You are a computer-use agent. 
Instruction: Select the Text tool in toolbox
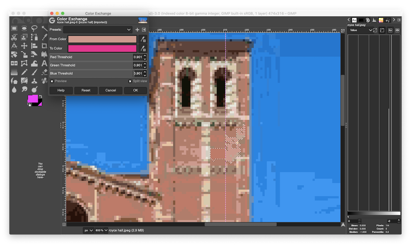pos(44,63)
